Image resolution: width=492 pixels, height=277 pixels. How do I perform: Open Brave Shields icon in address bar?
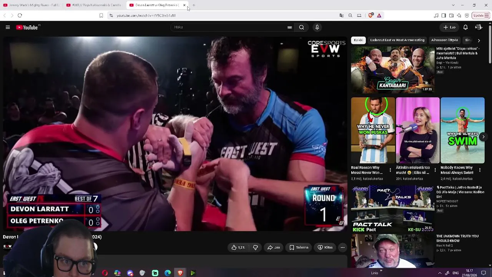371,15
